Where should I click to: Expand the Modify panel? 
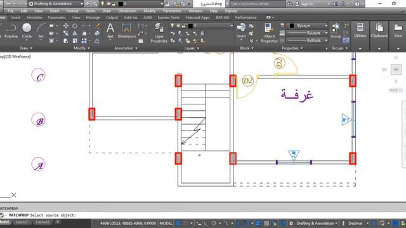tap(82, 48)
